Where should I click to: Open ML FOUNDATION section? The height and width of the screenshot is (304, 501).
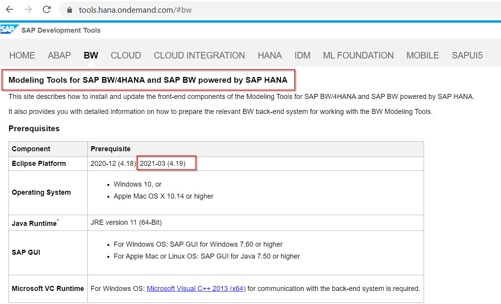tap(358, 55)
